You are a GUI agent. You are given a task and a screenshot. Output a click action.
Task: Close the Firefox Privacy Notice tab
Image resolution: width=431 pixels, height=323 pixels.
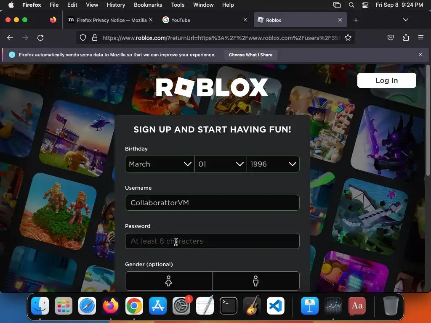point(151,20)
